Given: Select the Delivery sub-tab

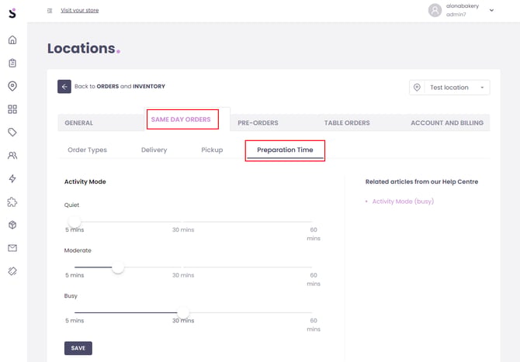Looking at the screenshot, I should coord(154,150).
